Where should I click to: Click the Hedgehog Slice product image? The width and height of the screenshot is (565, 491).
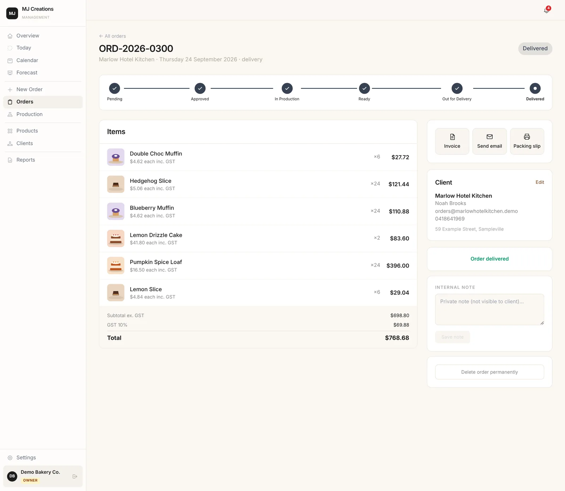116,184
